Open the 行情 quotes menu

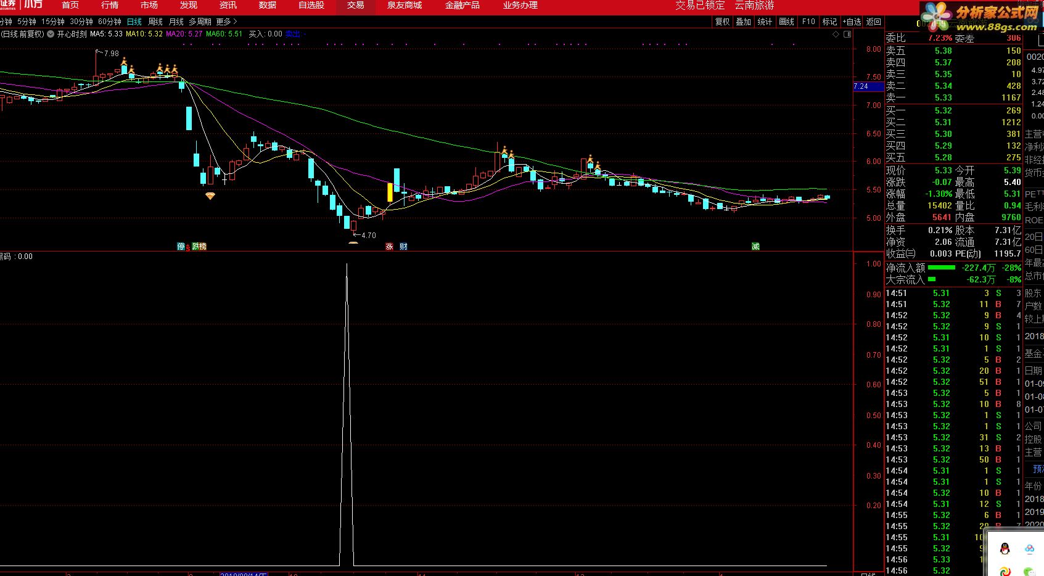(110, 5)
